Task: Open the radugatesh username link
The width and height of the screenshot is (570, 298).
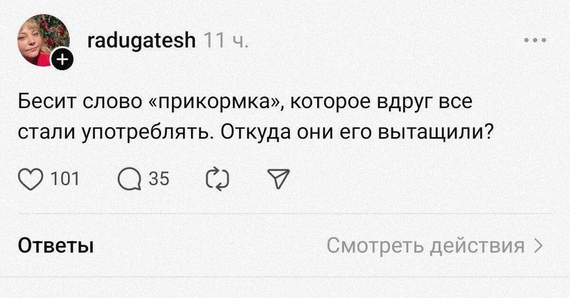Action: [x=142, y=41]
